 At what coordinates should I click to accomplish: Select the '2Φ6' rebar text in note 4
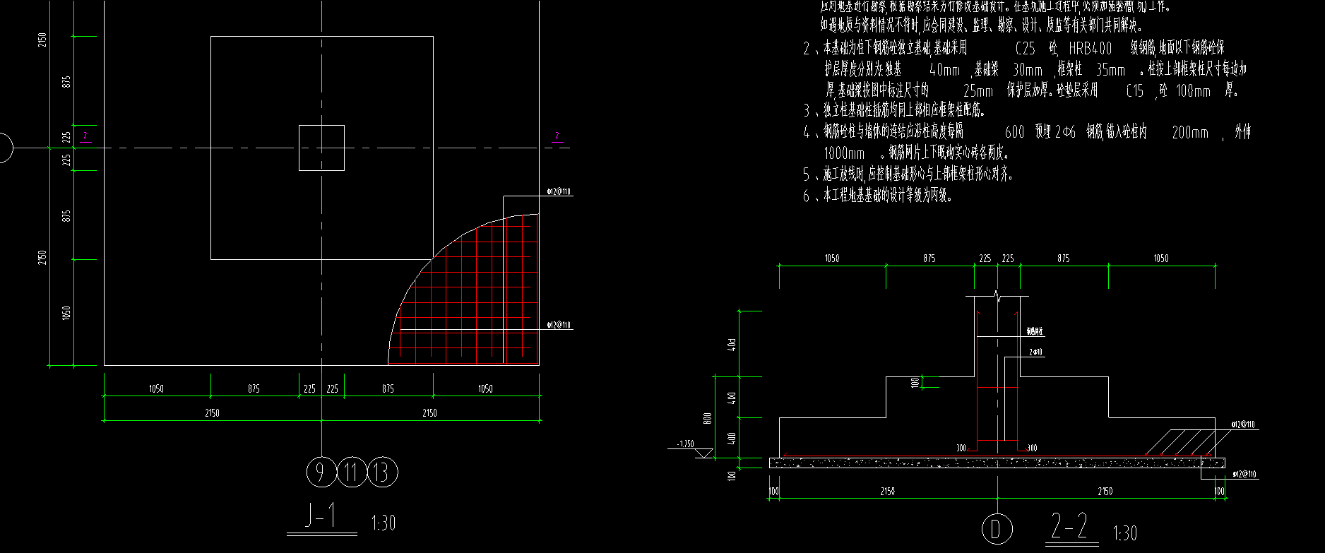(1065, 132)
